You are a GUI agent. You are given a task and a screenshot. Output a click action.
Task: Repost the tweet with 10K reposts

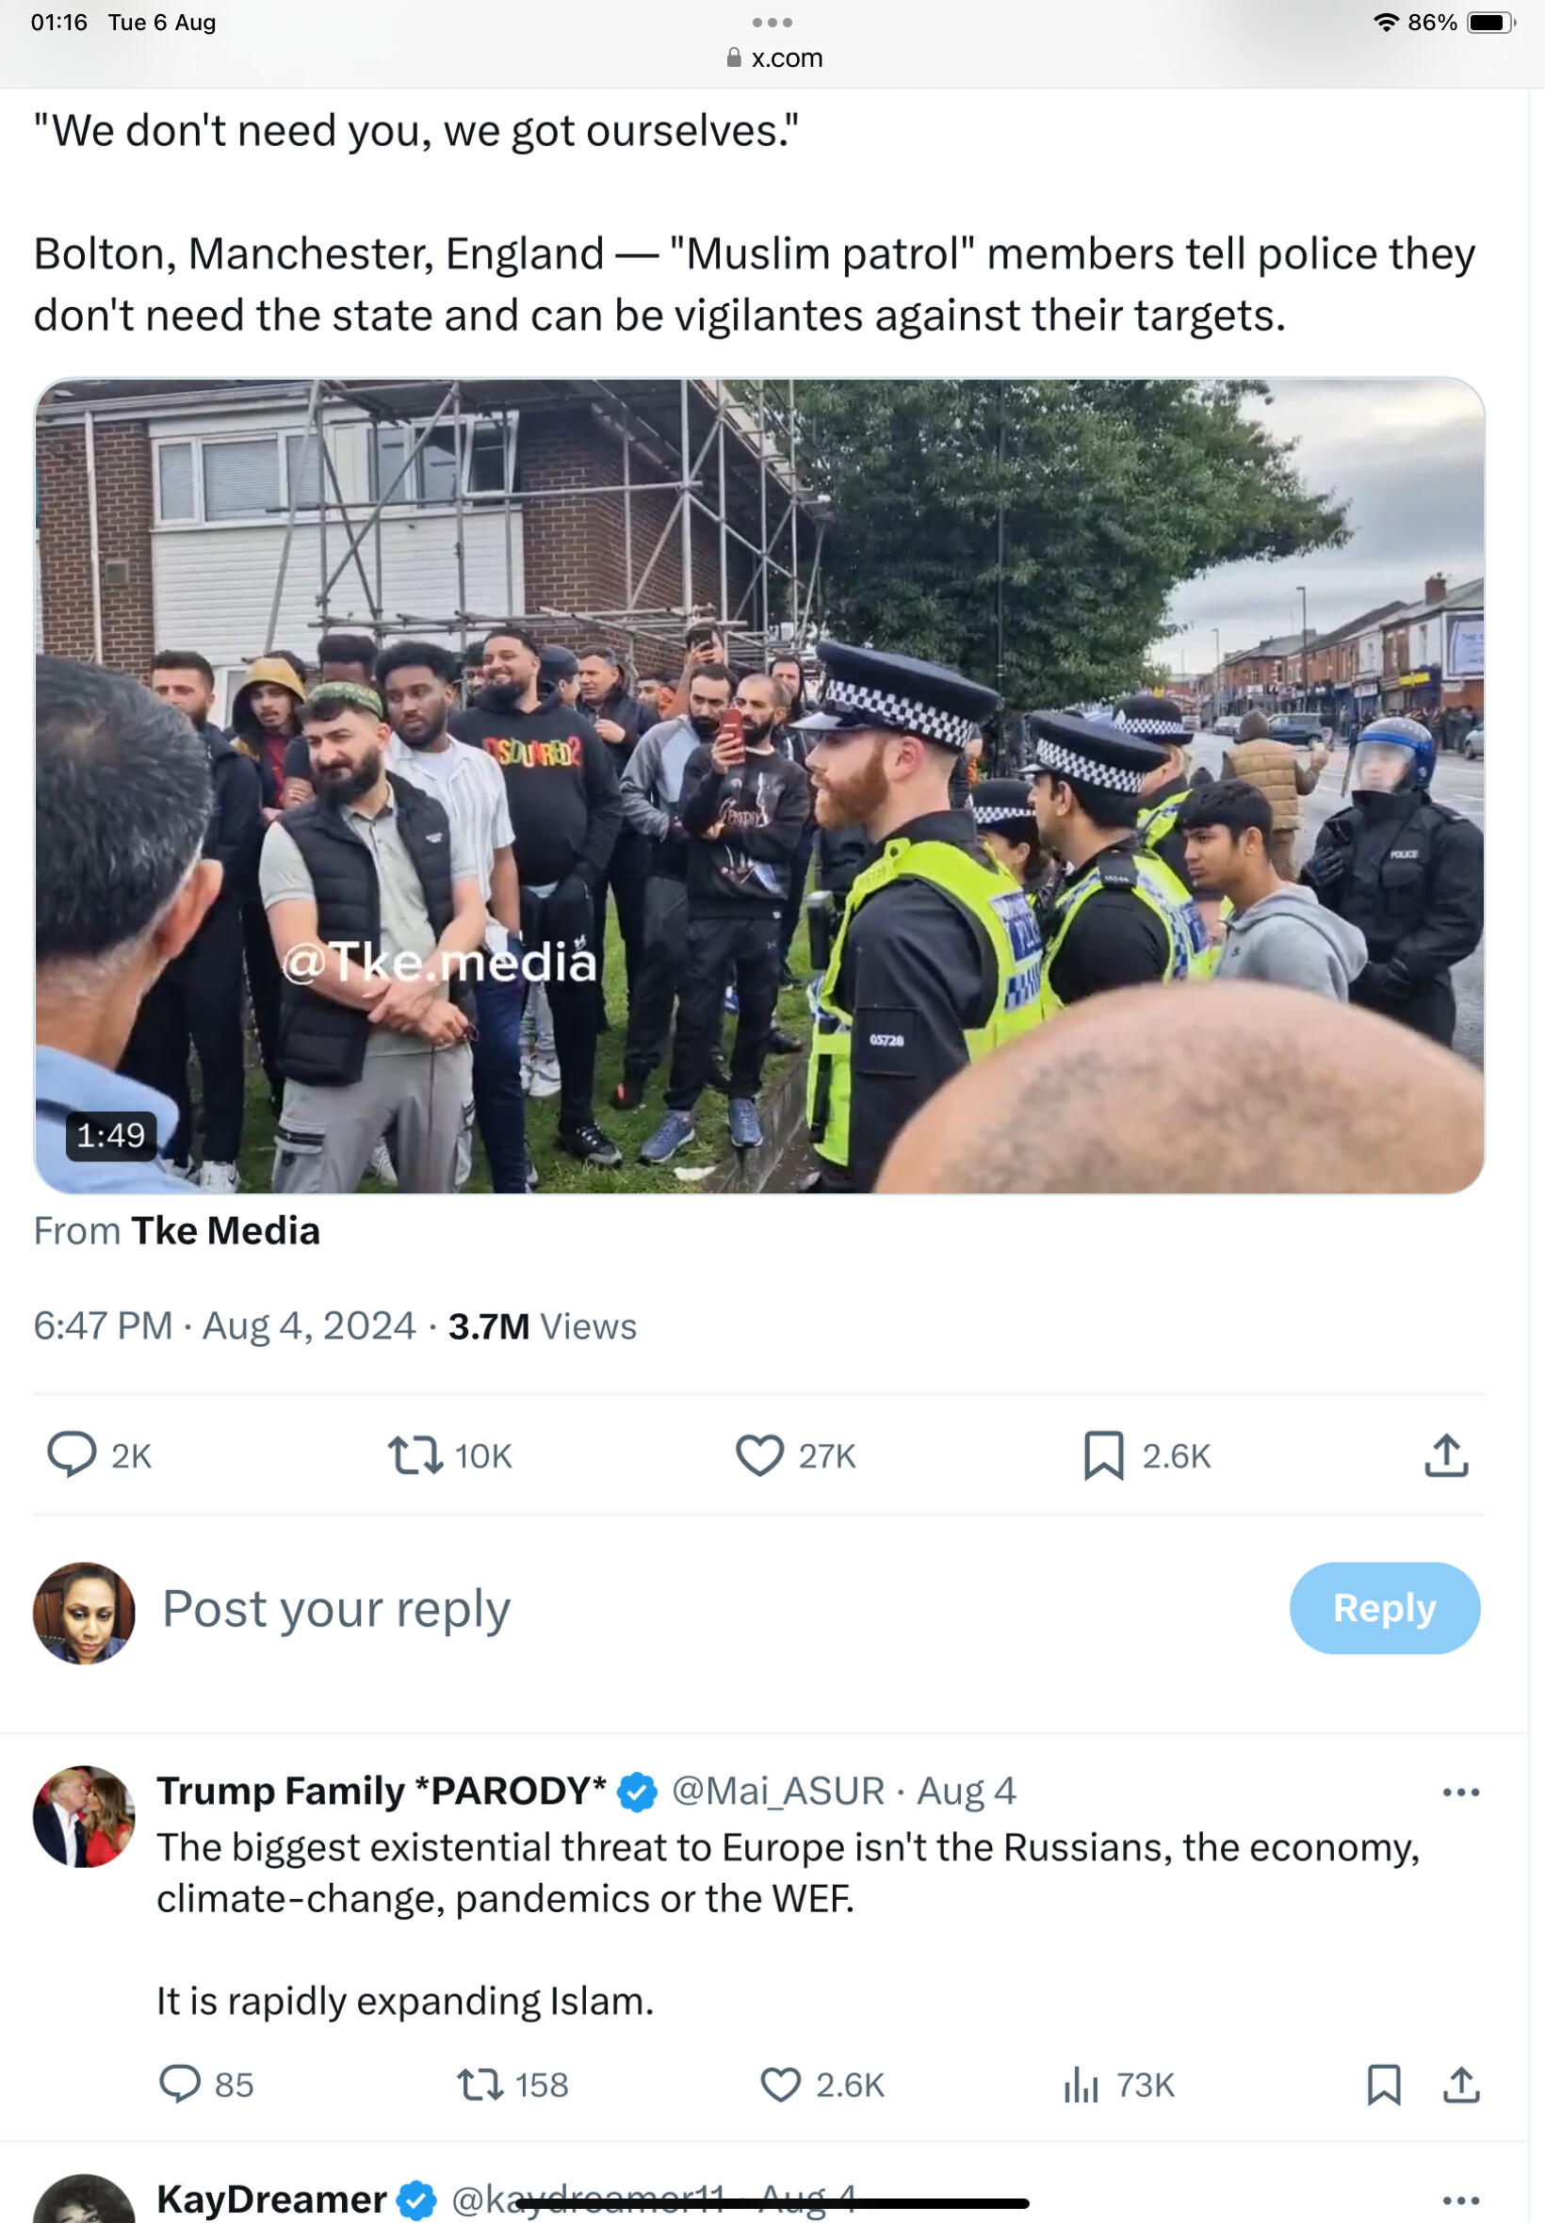click(x=415, y=1454)
